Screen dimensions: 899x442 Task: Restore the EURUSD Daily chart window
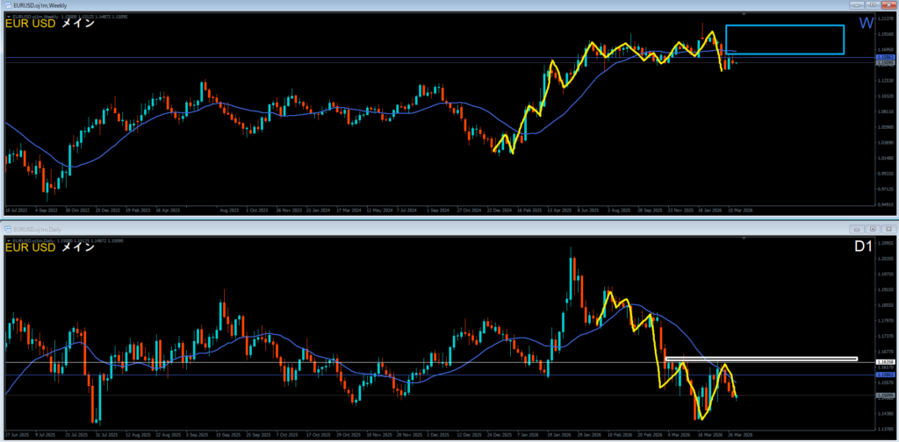[x=874, y=228]
